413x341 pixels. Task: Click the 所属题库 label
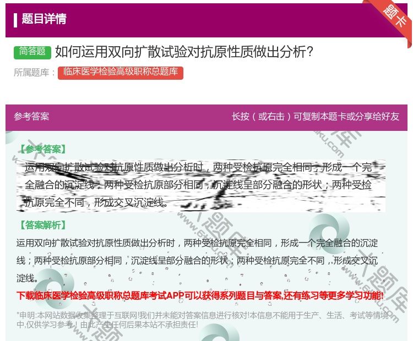coord(35,73)
